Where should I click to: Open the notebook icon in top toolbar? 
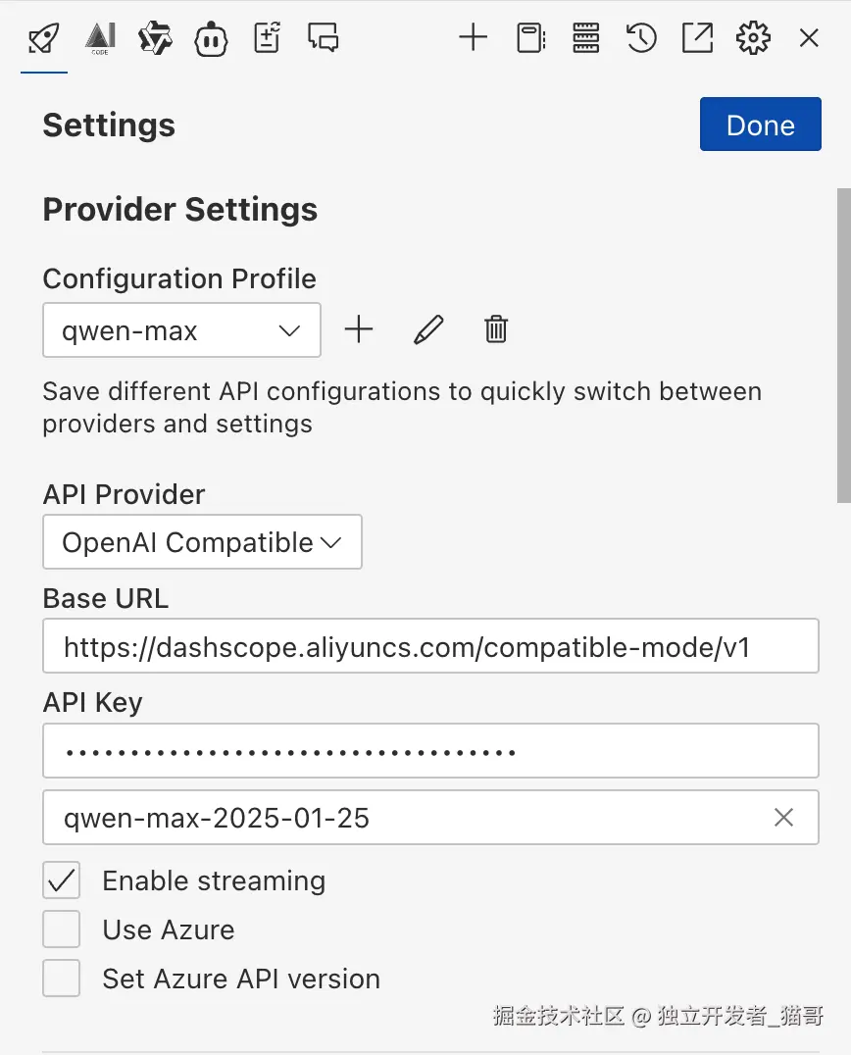530,38
